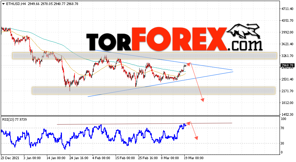Select the ETHUSD,H4 symbol label
Image resolution: width=296 pixels, height=162 pixels.
coord(16,4)
